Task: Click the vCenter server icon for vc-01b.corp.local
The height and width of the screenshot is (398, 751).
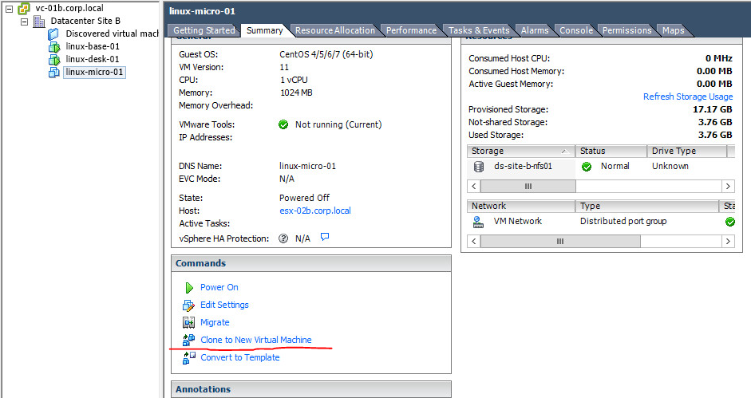Action: point(24,8)
